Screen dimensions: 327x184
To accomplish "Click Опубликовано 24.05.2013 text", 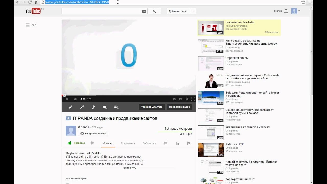I will point(83,153).
